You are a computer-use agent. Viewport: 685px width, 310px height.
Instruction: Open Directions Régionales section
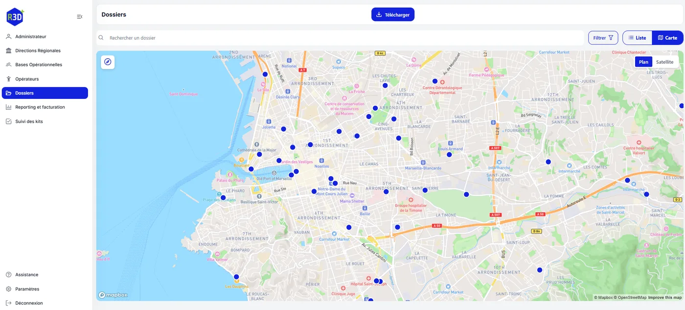pyautogui.click(x=45, y=50)
